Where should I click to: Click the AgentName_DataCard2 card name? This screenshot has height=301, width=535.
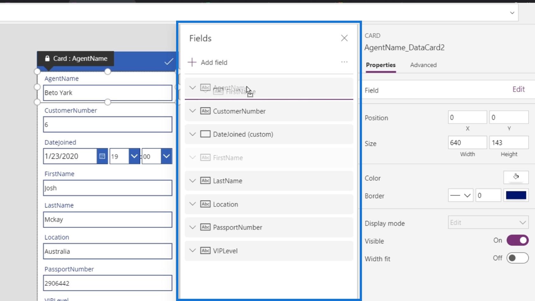tap(404, 47)
